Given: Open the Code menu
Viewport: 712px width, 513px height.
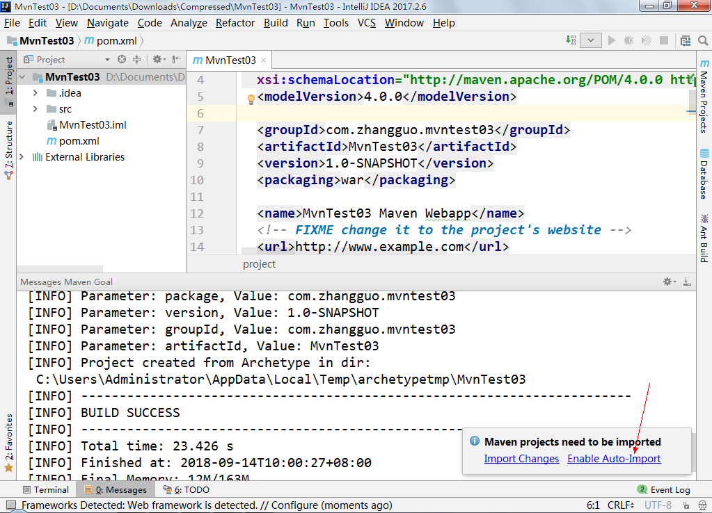Looking at the screenshot, I should pyautogui.click(x=150, y=23).
